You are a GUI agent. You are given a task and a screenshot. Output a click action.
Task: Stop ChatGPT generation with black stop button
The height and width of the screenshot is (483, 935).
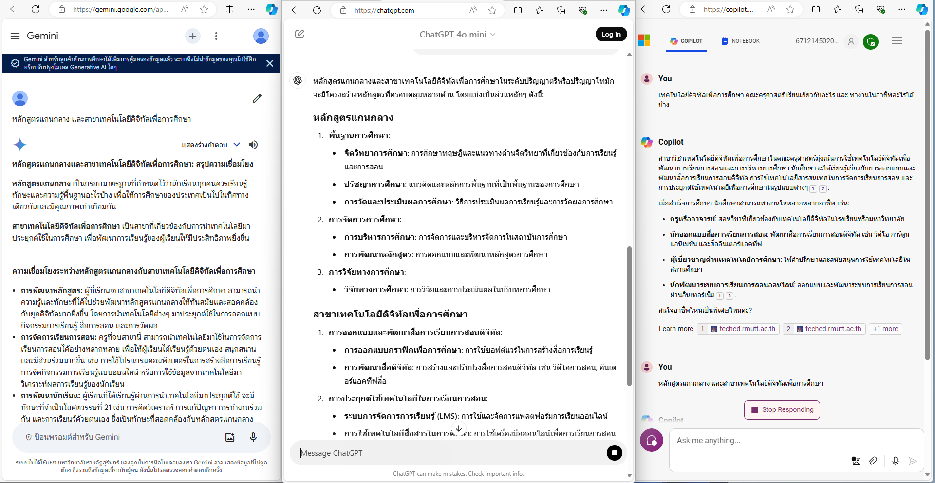point(614,453)
